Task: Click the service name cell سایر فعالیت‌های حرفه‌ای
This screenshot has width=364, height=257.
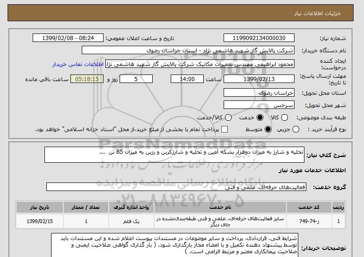Action: 220,221
